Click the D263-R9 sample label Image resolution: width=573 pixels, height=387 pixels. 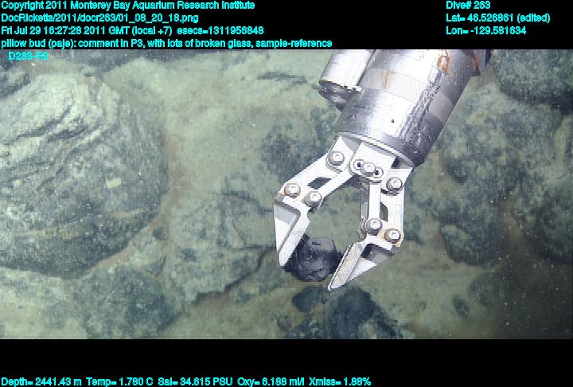coord(28,57)
